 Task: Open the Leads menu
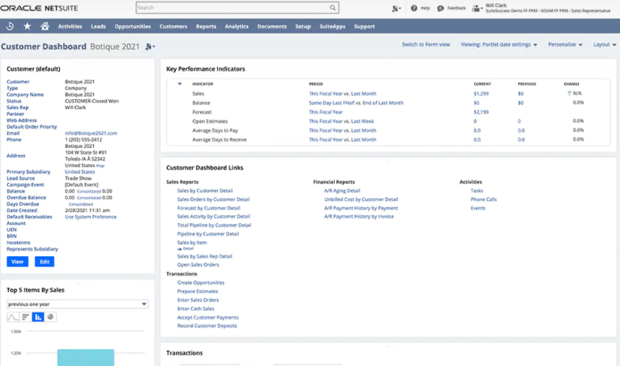(x=99, y=26)
